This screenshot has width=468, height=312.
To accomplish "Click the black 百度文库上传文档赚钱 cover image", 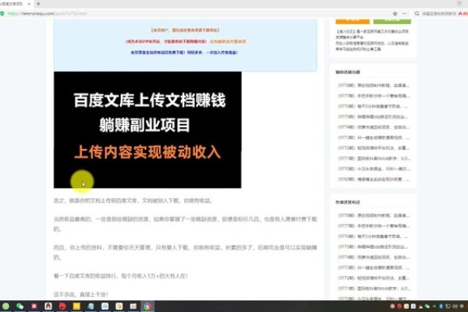I will [147, 130].
